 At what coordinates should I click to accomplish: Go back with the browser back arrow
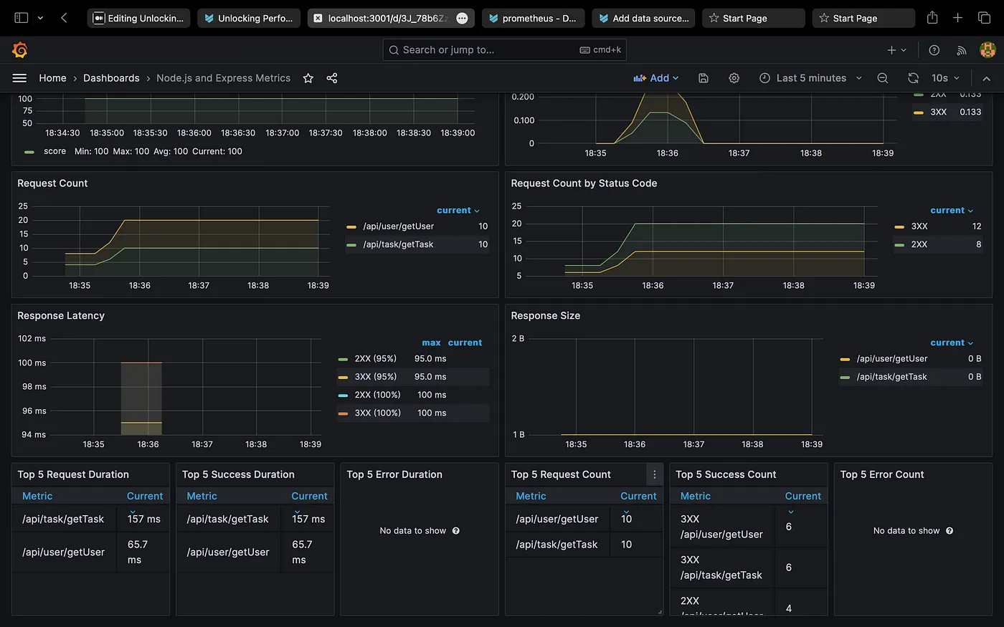point(64,18)
